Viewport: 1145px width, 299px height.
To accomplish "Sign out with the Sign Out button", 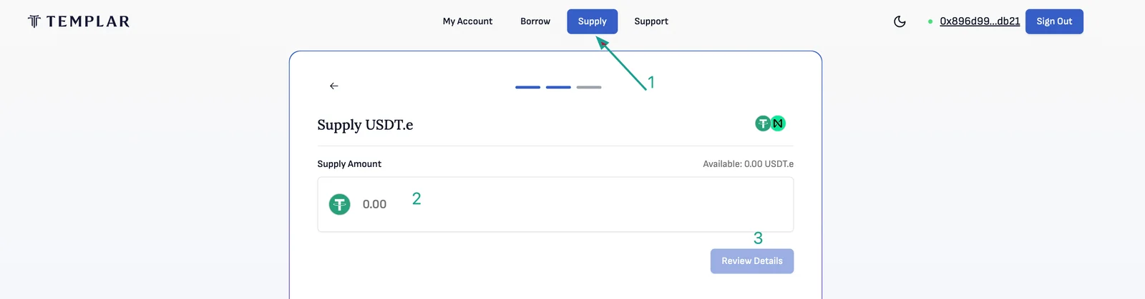I will pos(1054,21).
